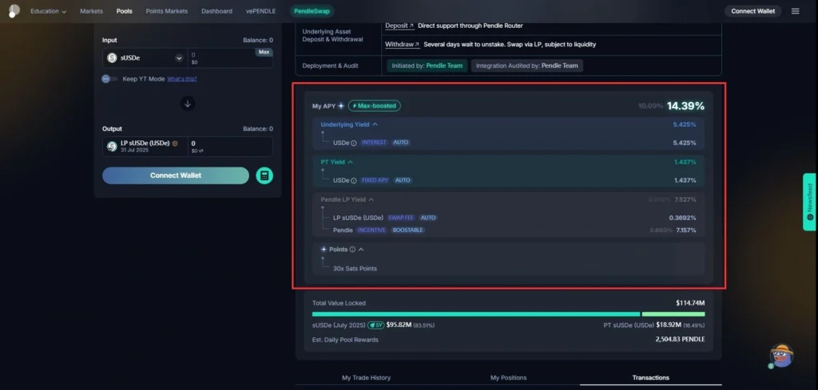Collapse the Pendle LP Yield section

tap(371, 199)
